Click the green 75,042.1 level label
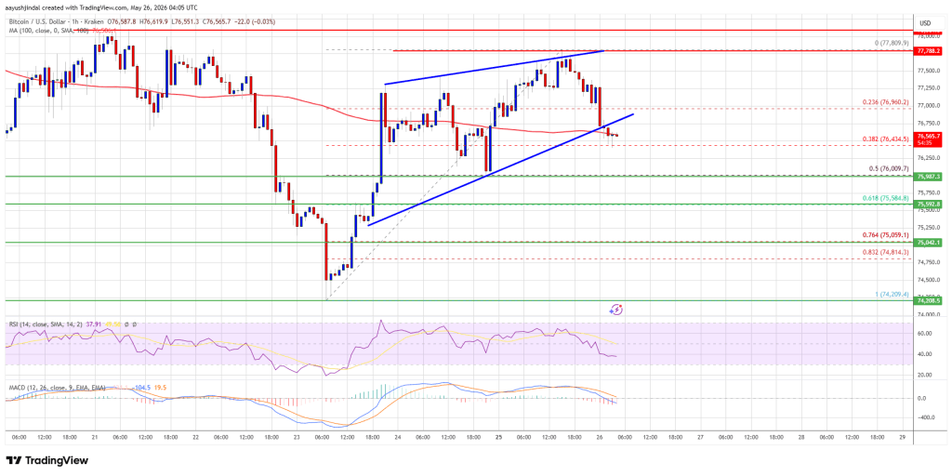 coord(930,243)
